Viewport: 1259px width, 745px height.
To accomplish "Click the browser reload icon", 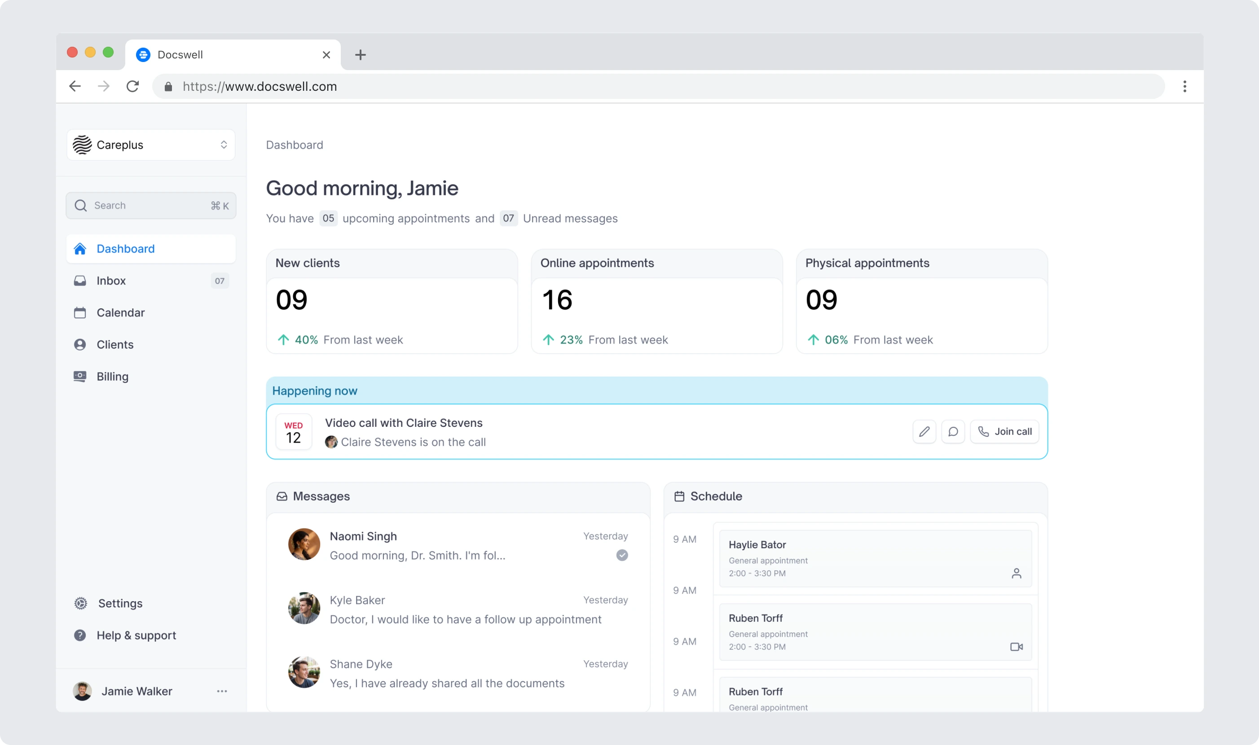I will click(132, 86).
